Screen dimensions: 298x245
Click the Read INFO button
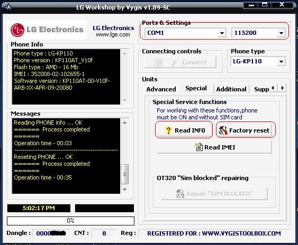click(x=184, y=130)
